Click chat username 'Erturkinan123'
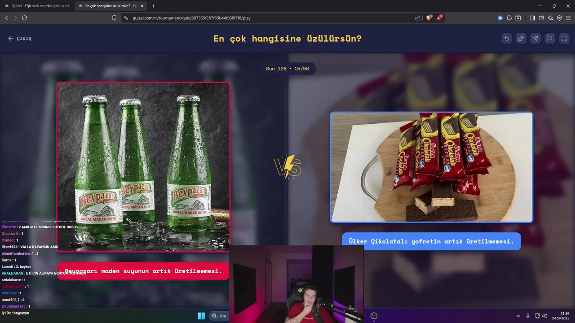Screen dimensions: 575x323 13,306
